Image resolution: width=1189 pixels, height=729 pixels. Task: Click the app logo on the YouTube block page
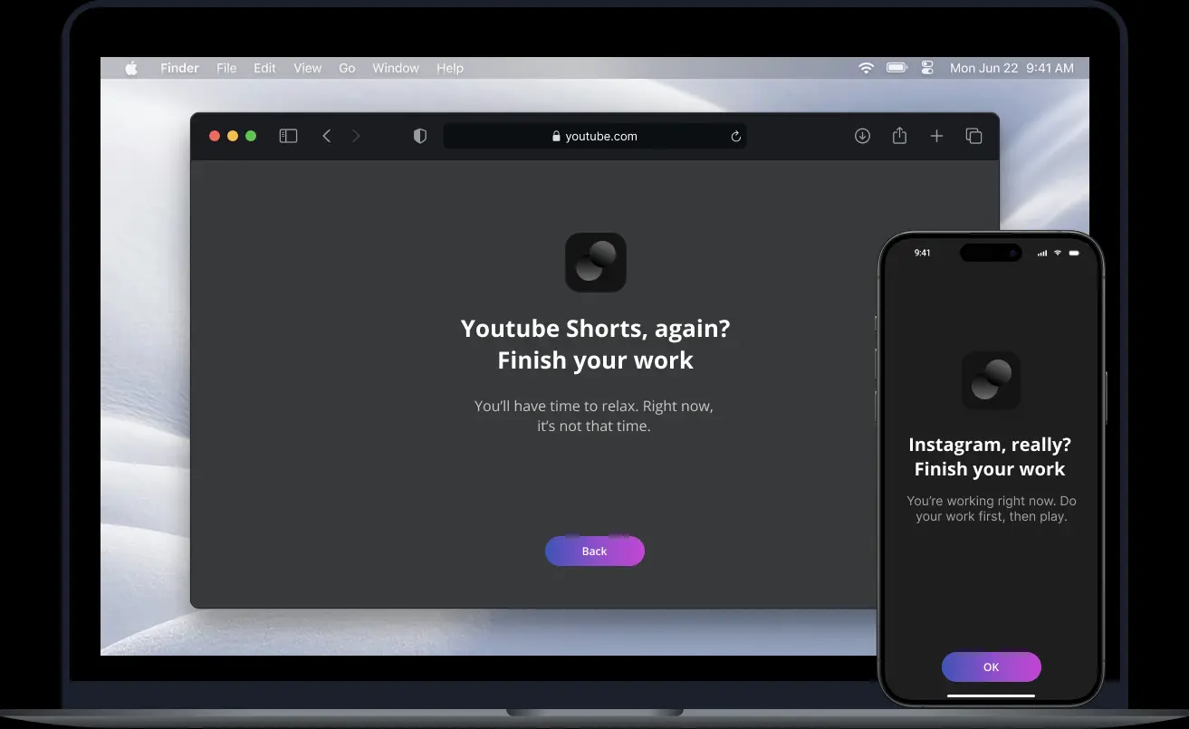pos(596,263)
